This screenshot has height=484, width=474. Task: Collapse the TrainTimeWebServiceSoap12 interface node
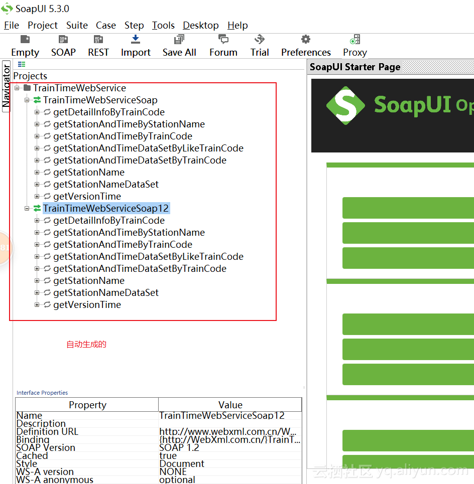click(x=27, y=208)
